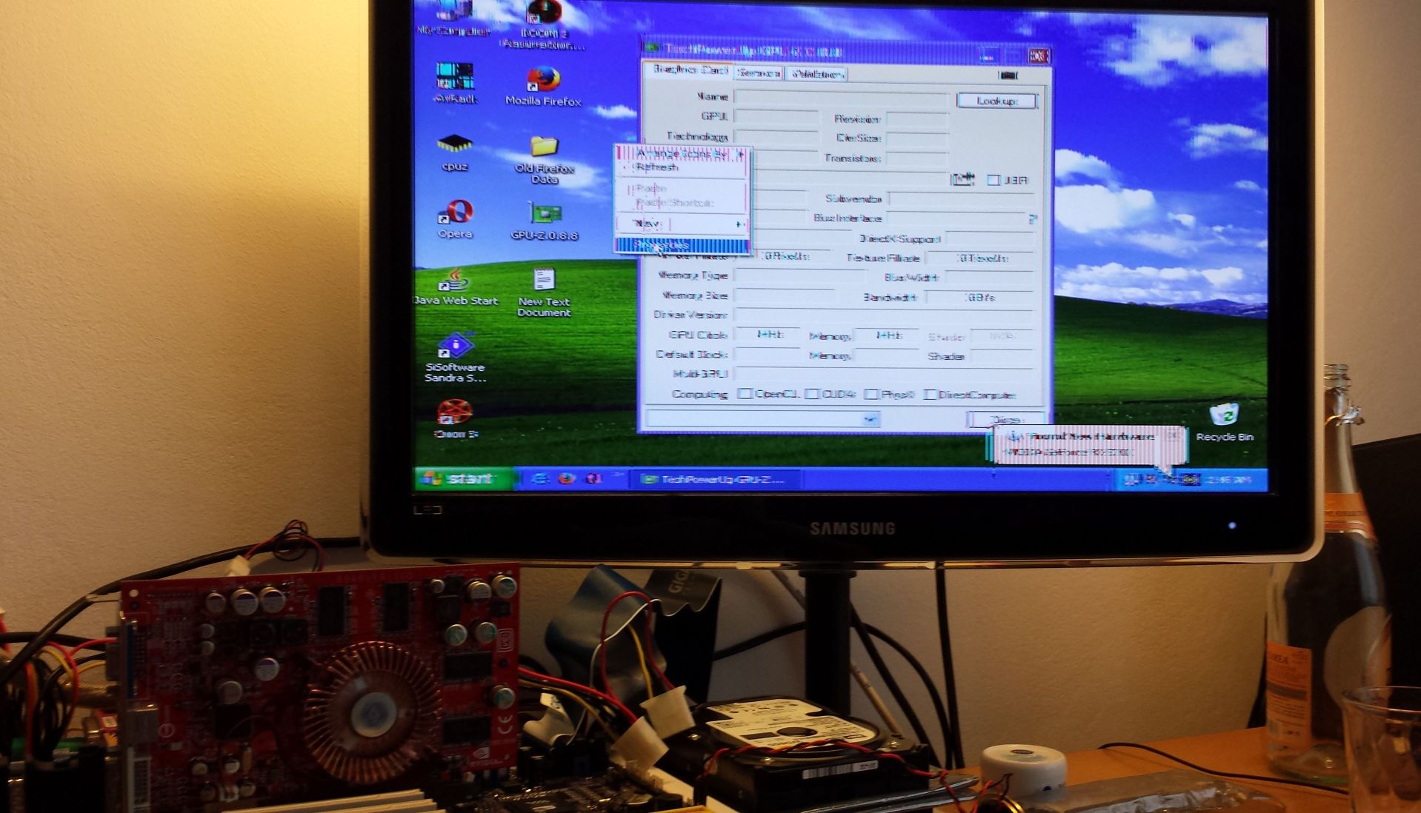Image resolution: width=1421 pixels, height=813 pixels.
Task: Open the My Computer desktop icon
Action: 453,18
